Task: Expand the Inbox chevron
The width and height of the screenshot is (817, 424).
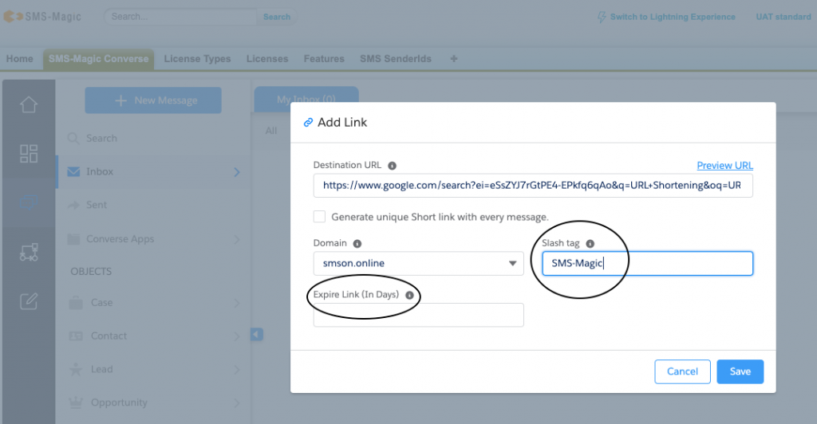Action: click(237, 171)
